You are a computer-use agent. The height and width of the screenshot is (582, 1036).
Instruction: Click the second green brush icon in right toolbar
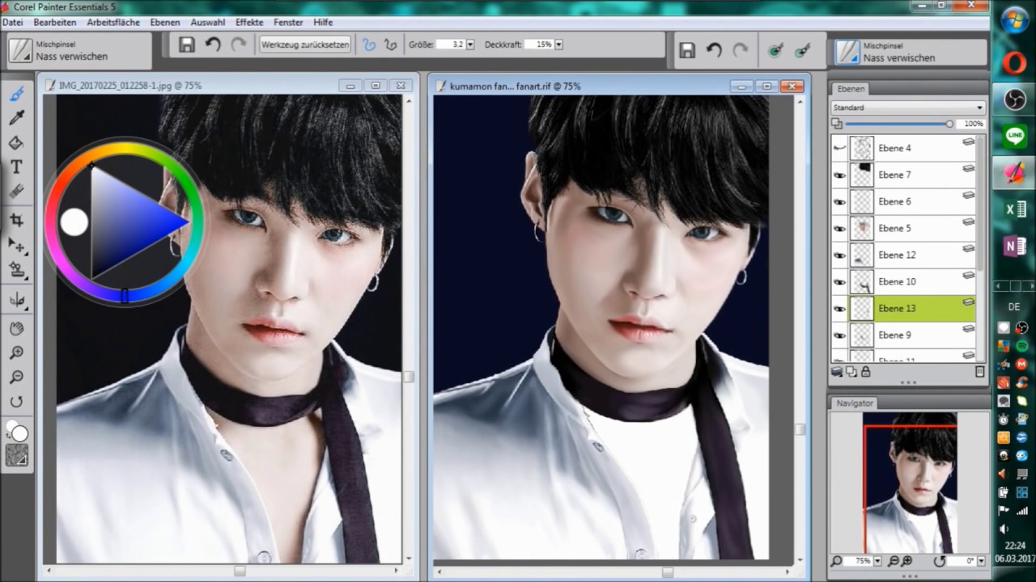click(802, 50)
